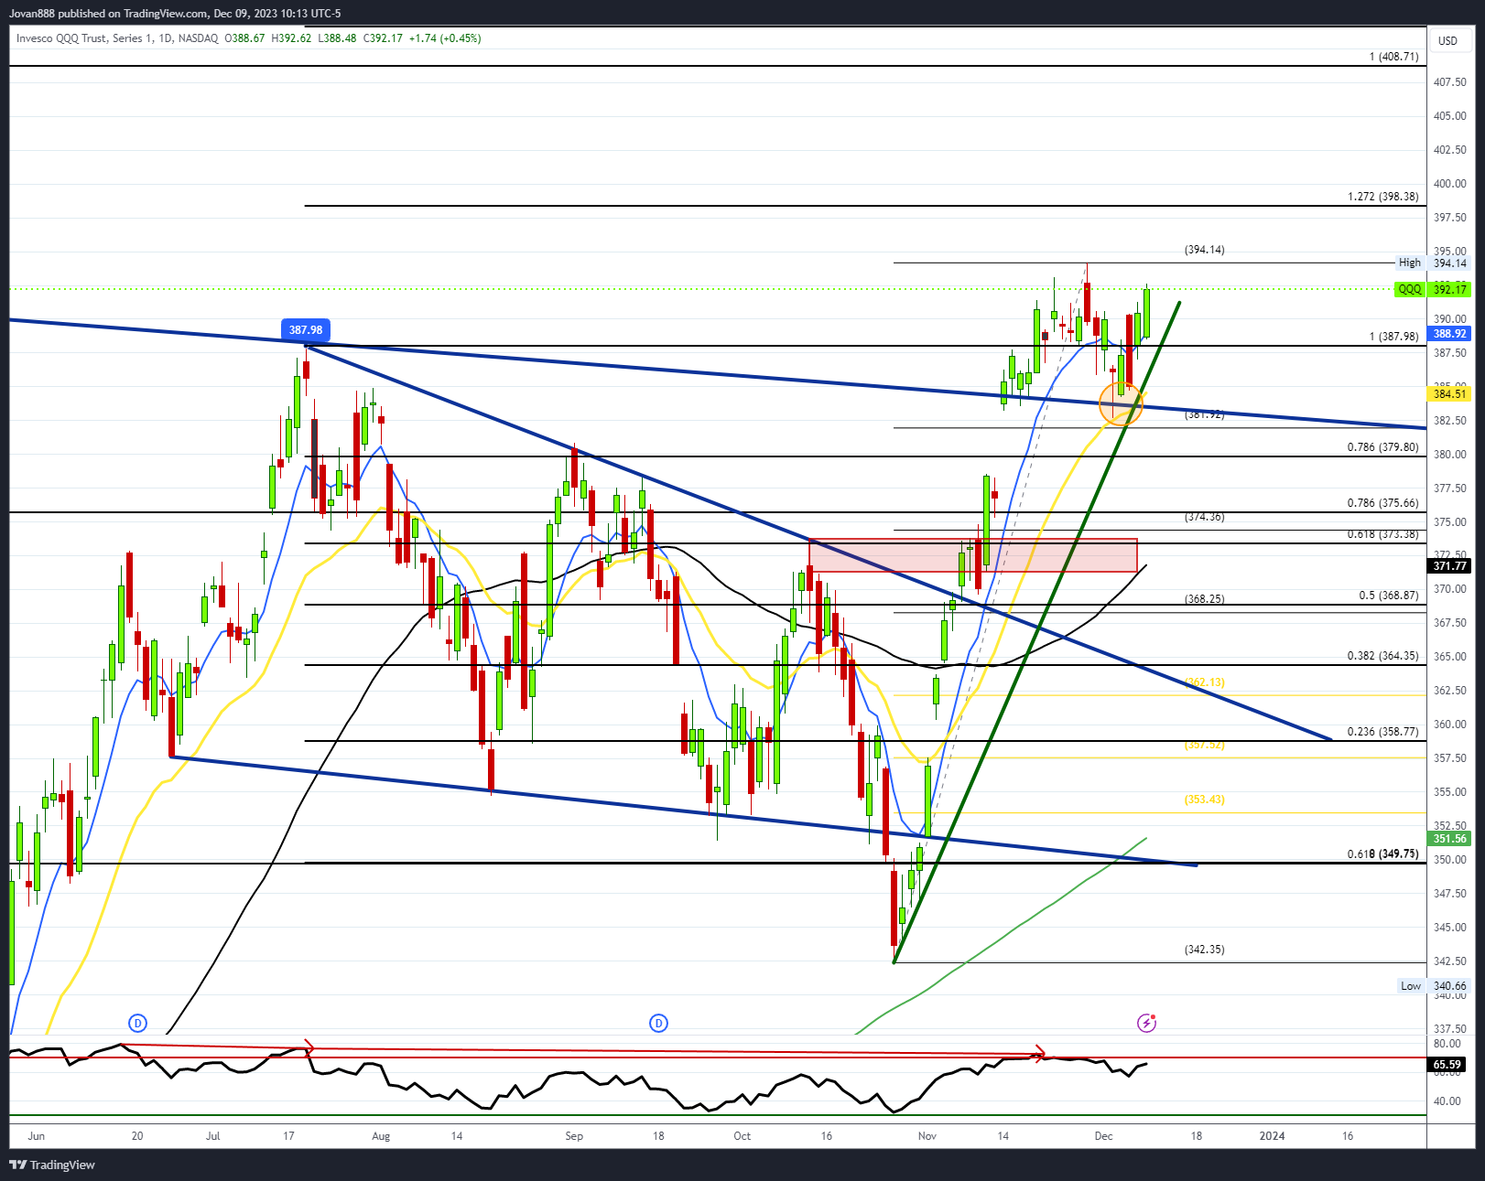Click the (374.36) retracement label
Image resolution: width=1485 pixels, height=1181 pixels.
click(x=1204, y=517)
